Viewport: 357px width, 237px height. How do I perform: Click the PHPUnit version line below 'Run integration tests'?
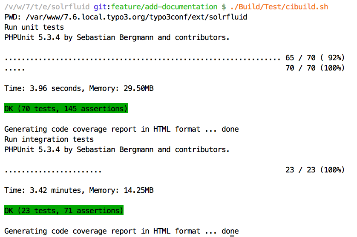point(117,150)
